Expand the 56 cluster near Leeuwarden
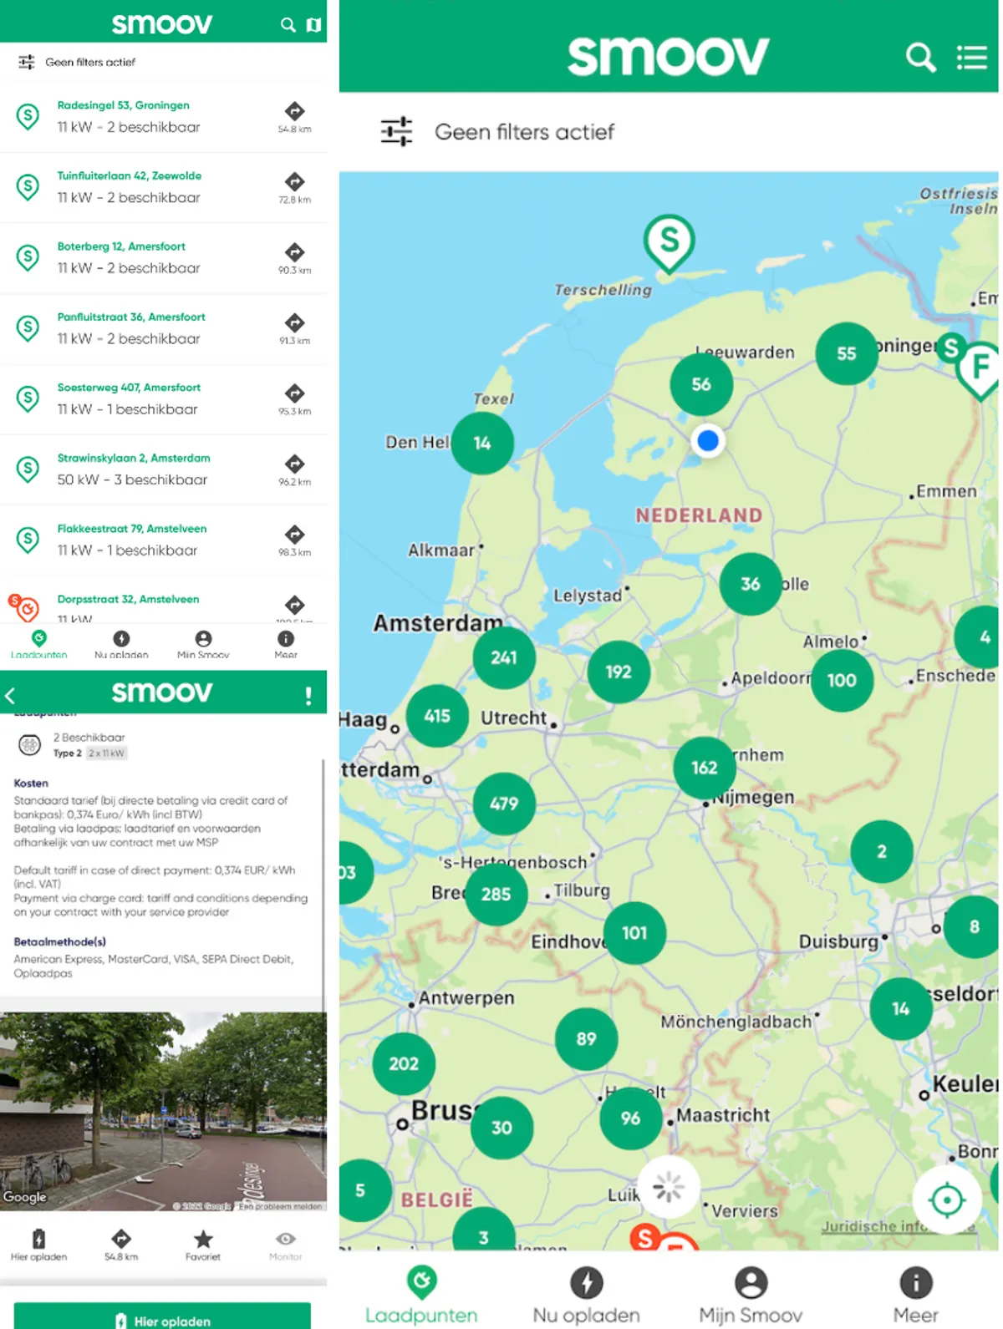 pyautogui.click(x=701, y=384)
